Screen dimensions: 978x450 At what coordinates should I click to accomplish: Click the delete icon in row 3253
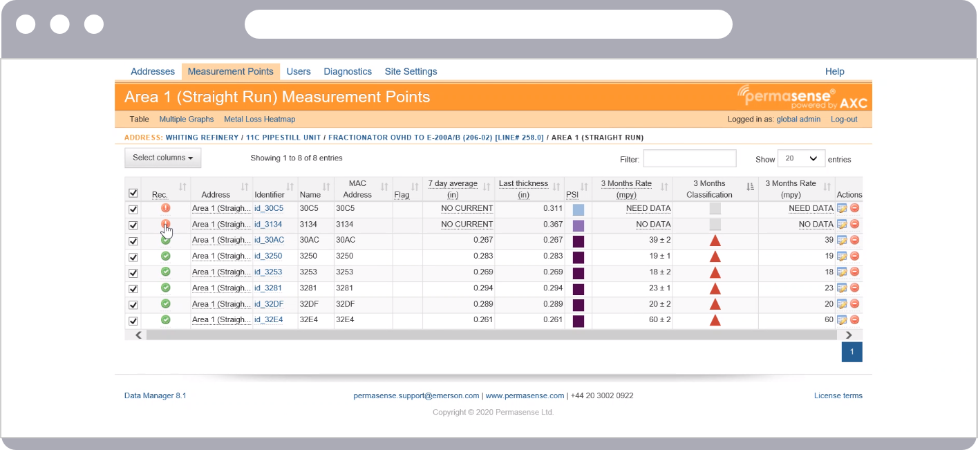tap(854, 272)
